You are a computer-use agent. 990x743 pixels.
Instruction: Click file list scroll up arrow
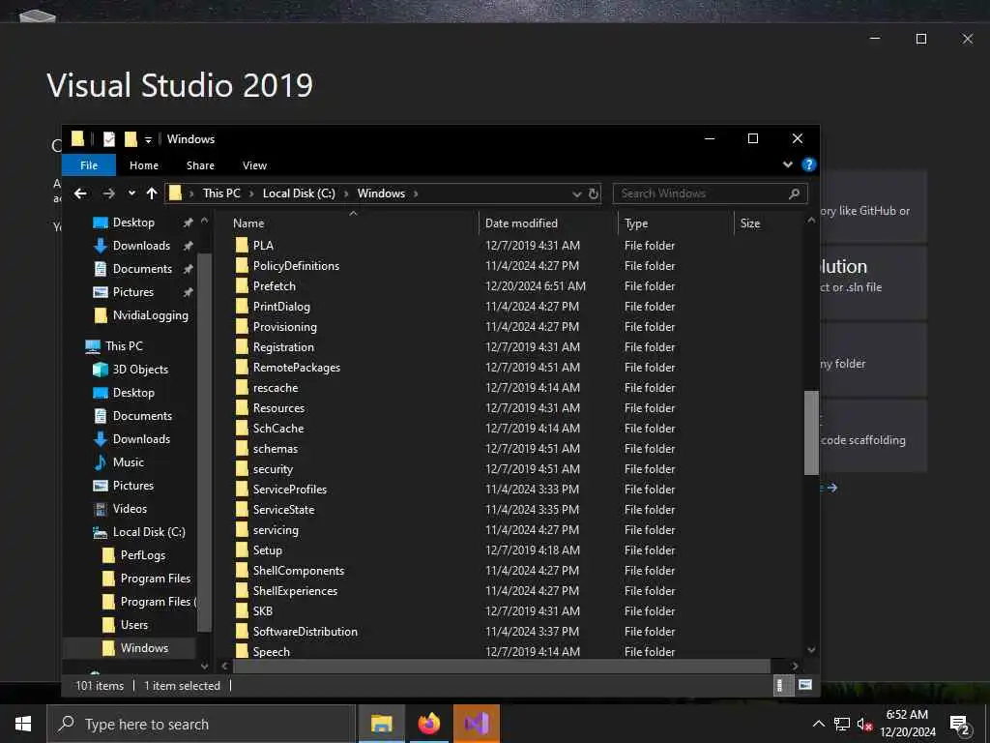(811, 221)
